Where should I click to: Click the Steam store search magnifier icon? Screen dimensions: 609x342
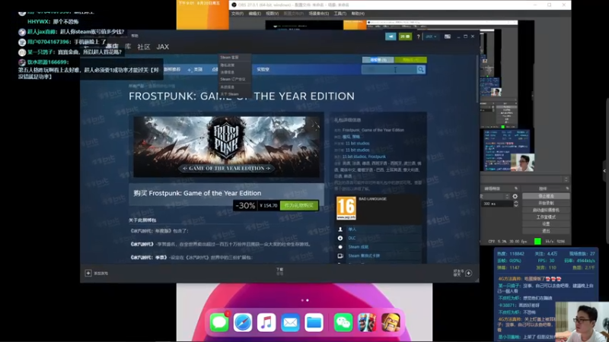(x=421, y=69)
